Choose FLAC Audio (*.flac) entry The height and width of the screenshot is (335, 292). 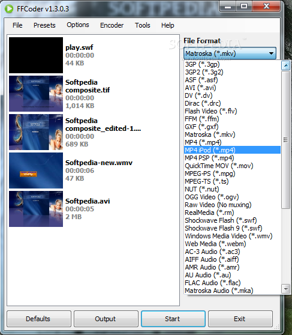[232, 283]
